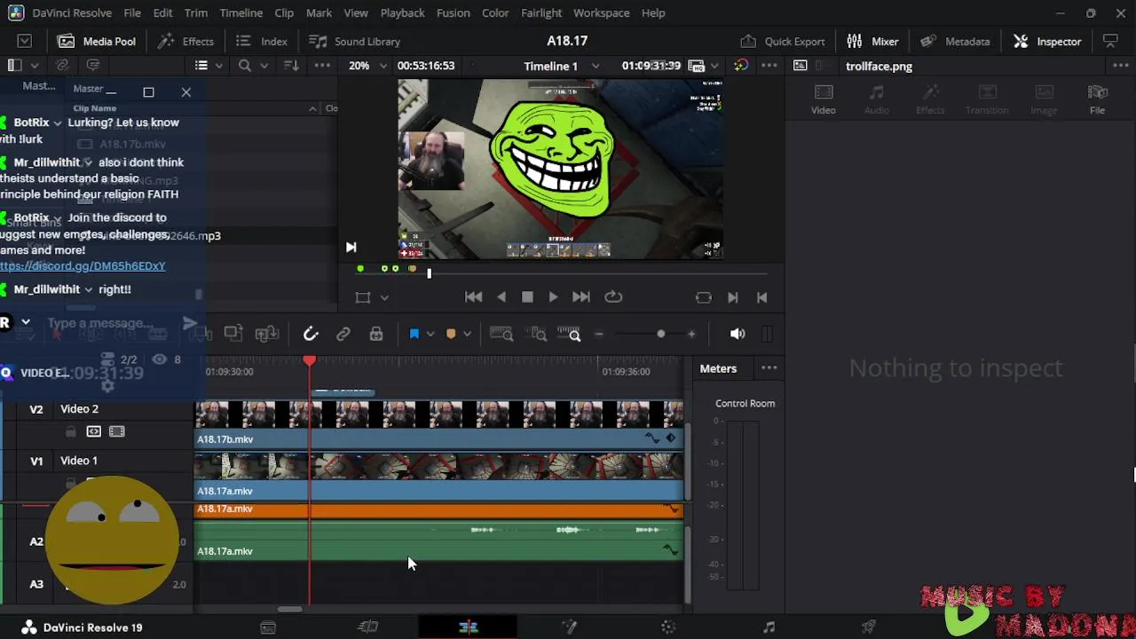The width and height of the screenshot is (1136, 639).
Task: Click the viewer scrubber playhead
Action: click(429, 272)
